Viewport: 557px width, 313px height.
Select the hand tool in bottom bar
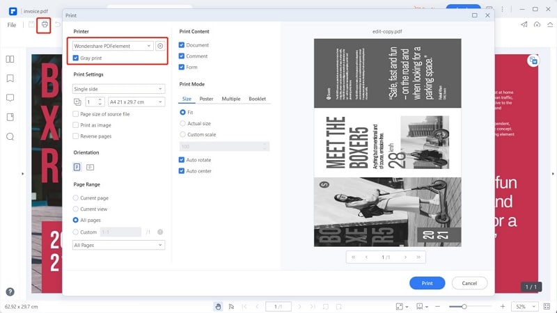pos(218,306)
